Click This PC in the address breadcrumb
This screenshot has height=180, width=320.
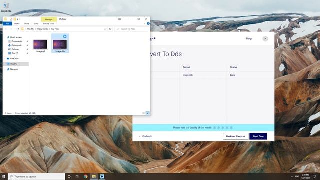[30, 29]
